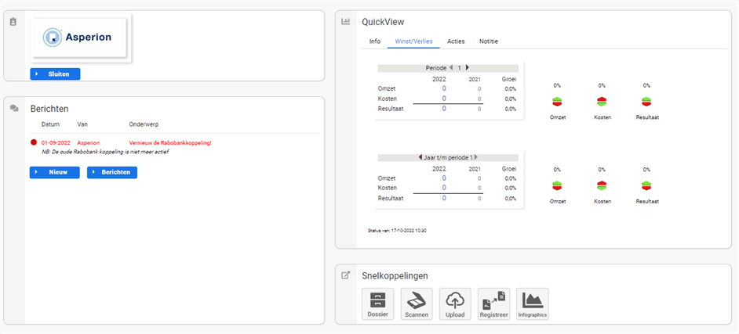Viewport: 739px width, 334px height.
Task: Open the Acties tab
Action: pyautogui.click(x=456, y=41)
